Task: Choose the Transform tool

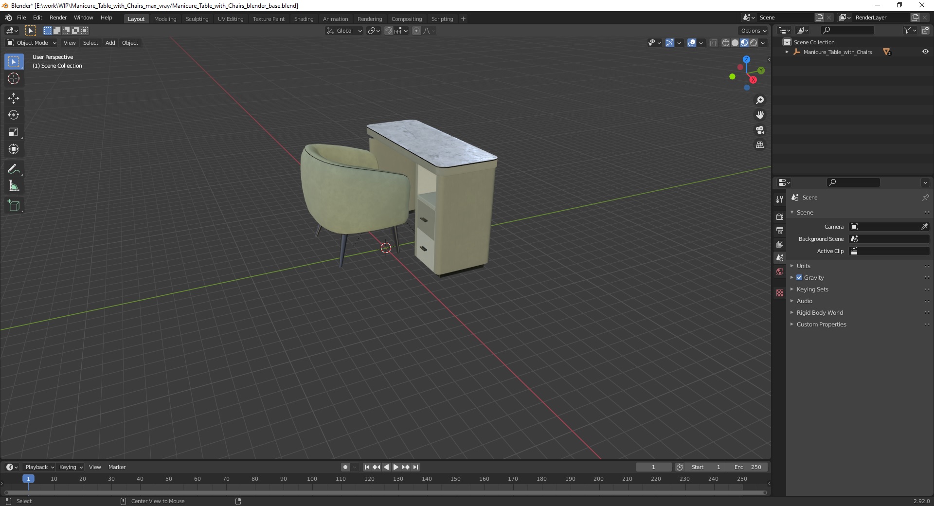Action: pos(14,149)
